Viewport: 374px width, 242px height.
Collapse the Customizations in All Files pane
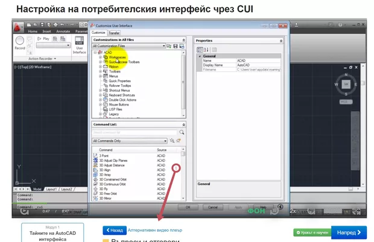pyautogui.click(x=183, y=40)
